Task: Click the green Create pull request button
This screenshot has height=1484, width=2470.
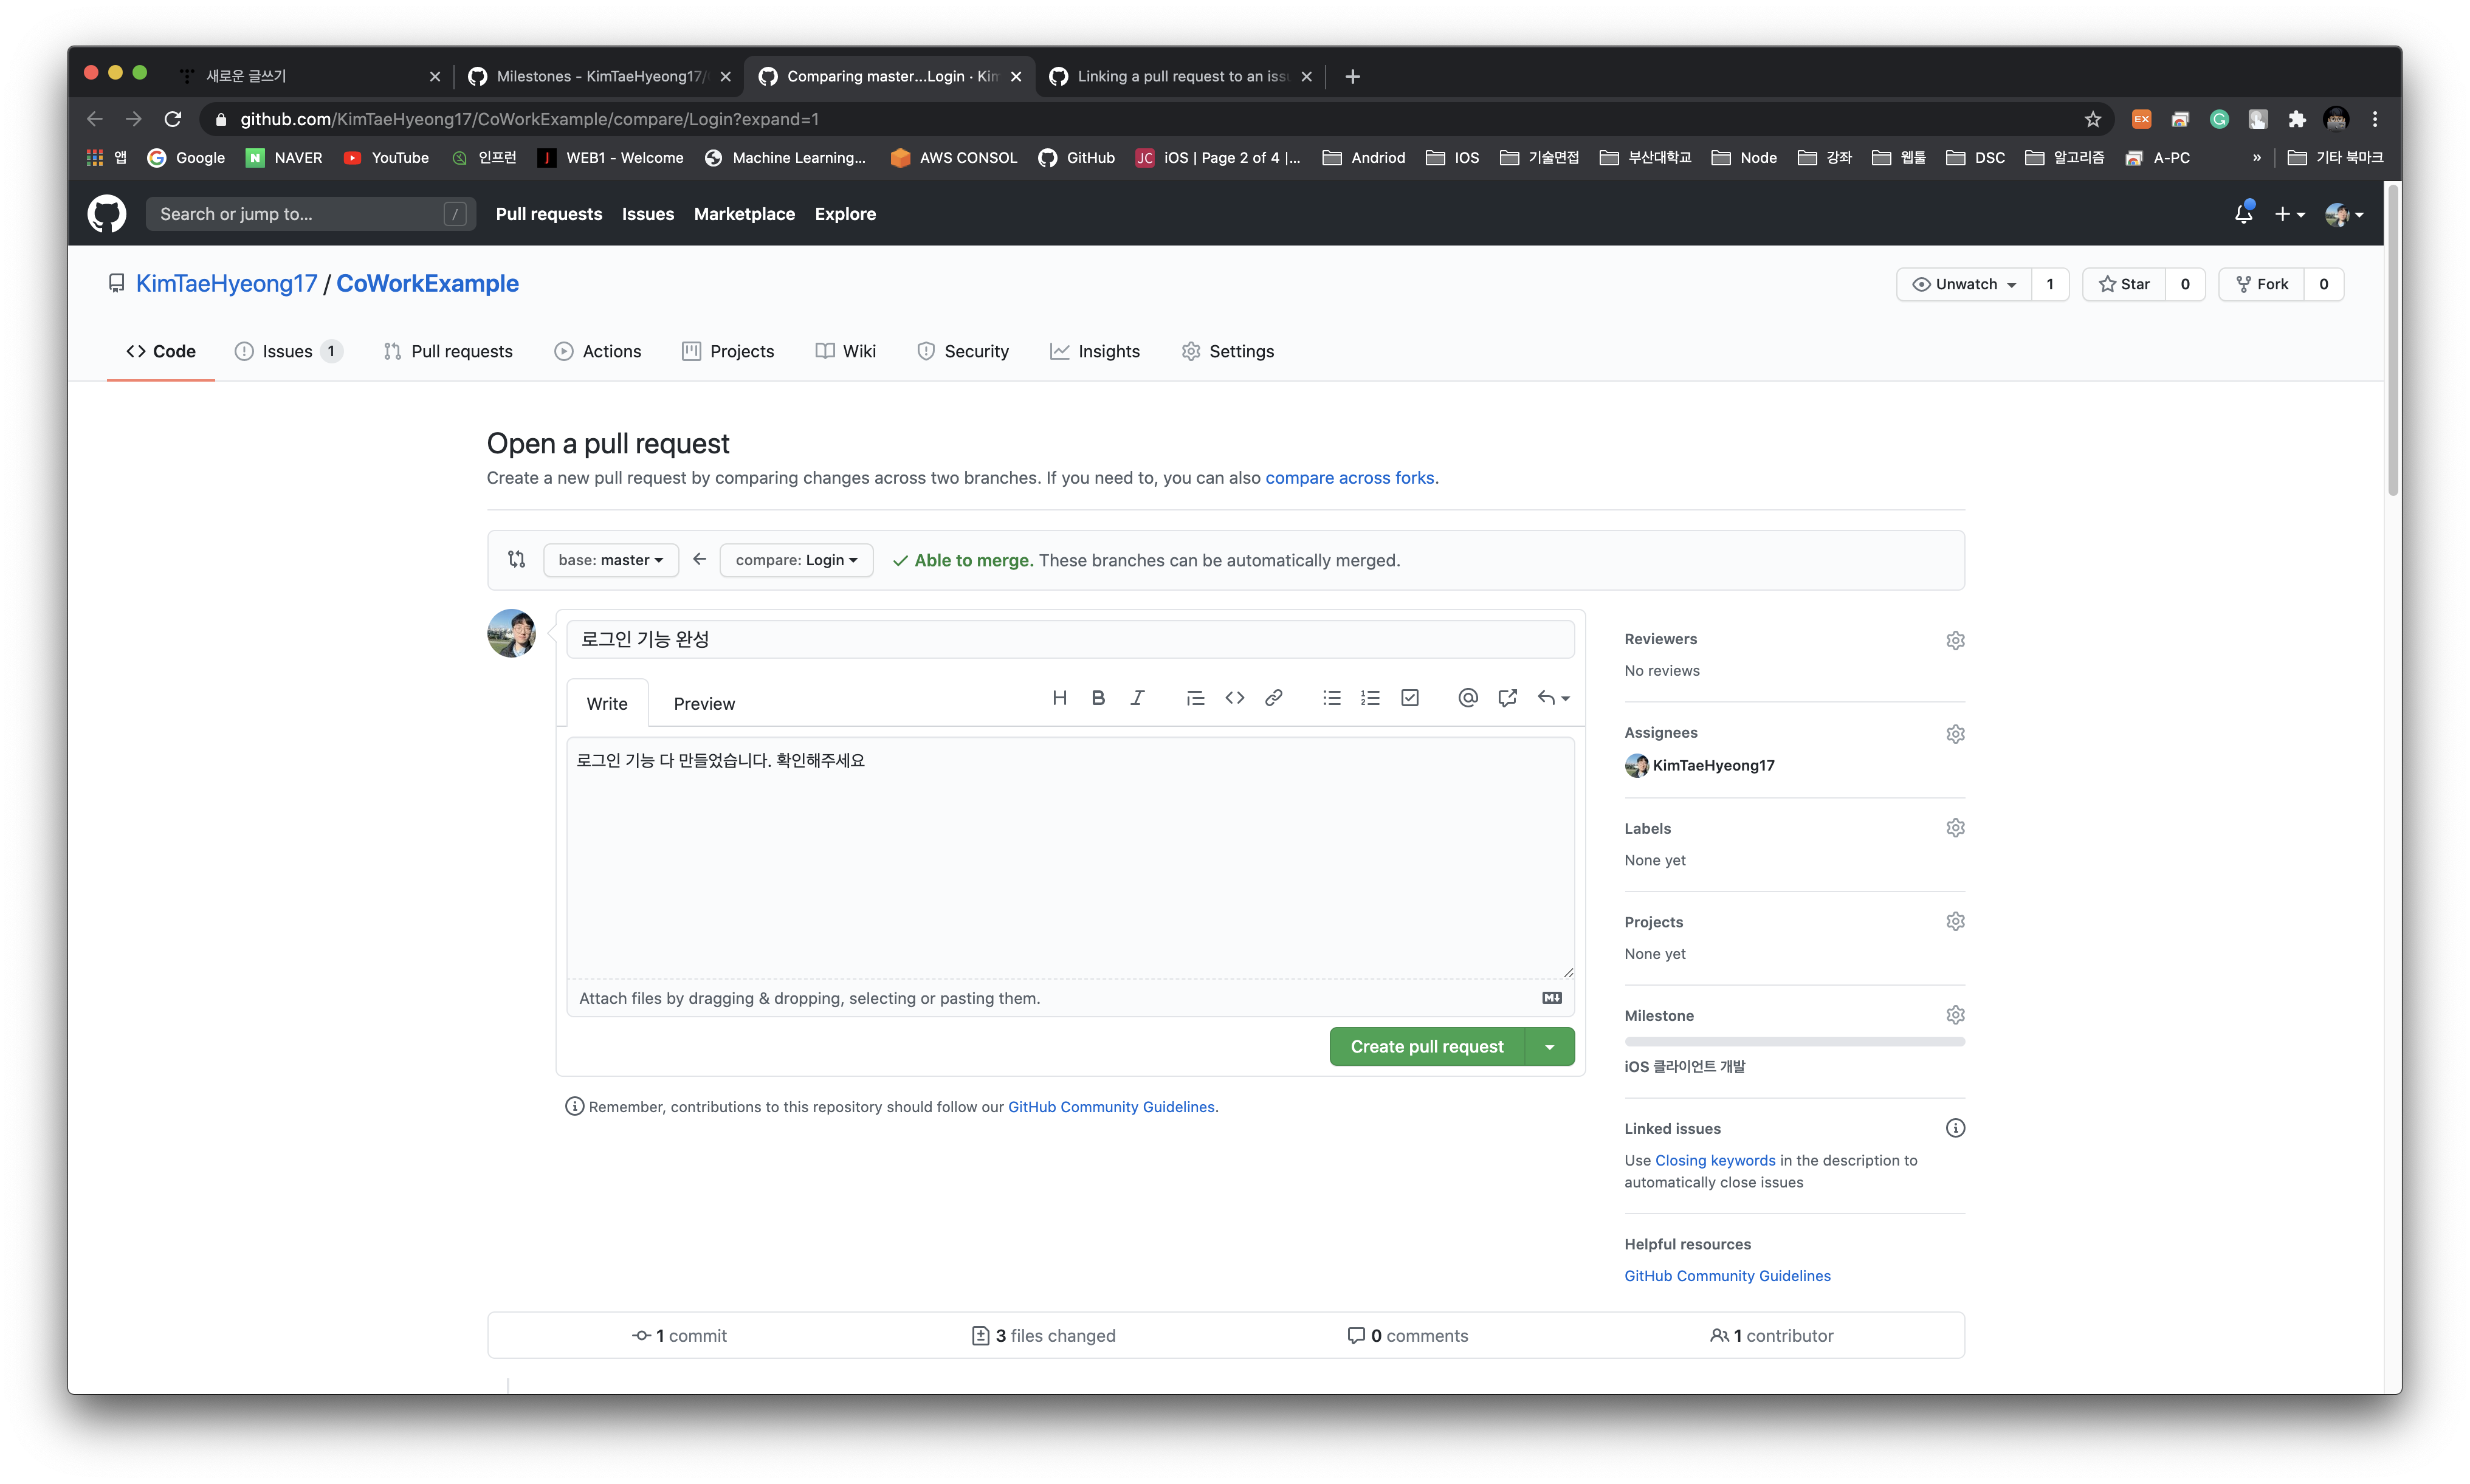Action: point(1426,1047)
